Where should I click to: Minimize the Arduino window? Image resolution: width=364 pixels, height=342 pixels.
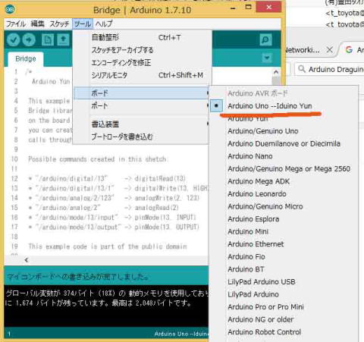(233, 8)
